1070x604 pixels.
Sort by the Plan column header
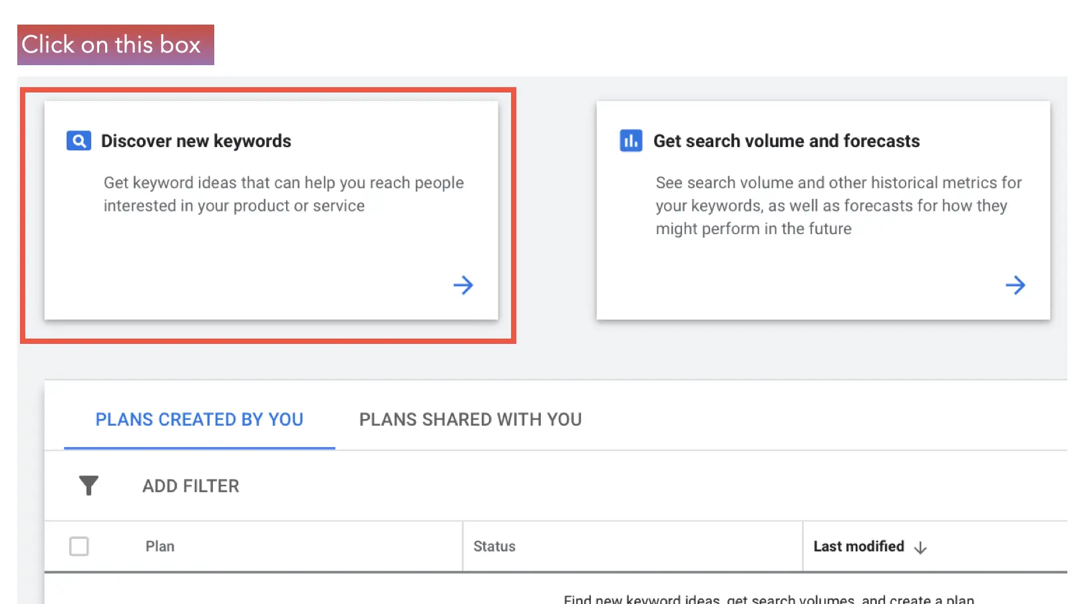pyautogui.click(x=160, y=546)
